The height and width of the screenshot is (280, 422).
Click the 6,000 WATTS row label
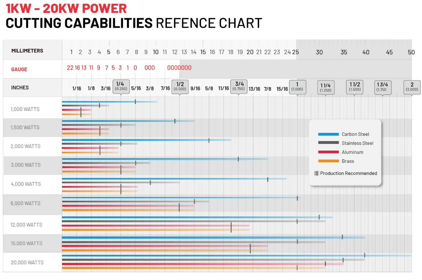[26, 203]
